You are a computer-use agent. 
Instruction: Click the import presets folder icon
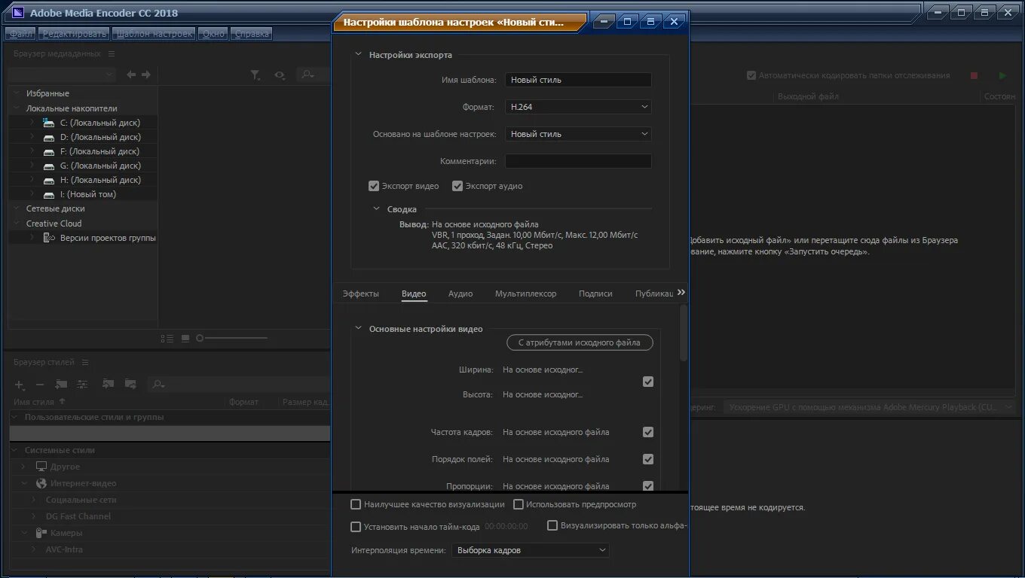point(108,385)
